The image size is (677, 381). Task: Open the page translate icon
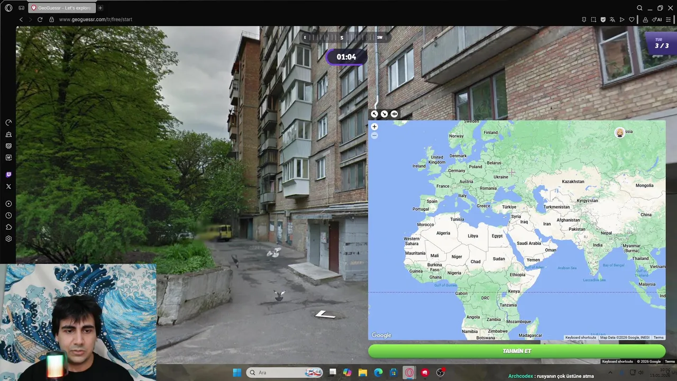pyautogui.click(x=612, y=20)
